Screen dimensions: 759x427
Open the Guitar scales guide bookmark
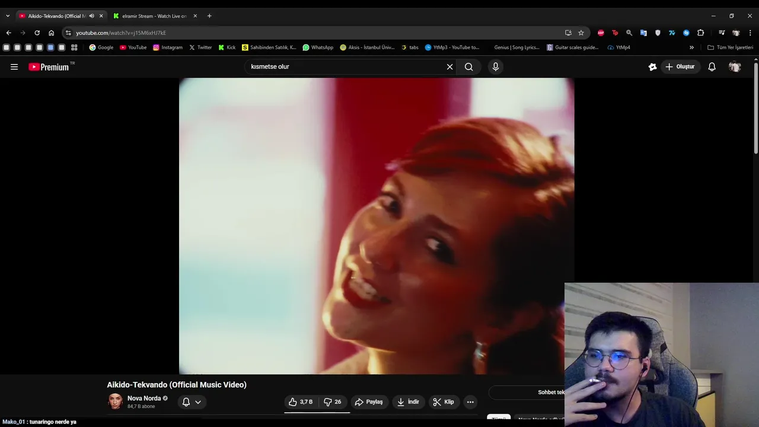pyautogui.click(x=573, y=47)
